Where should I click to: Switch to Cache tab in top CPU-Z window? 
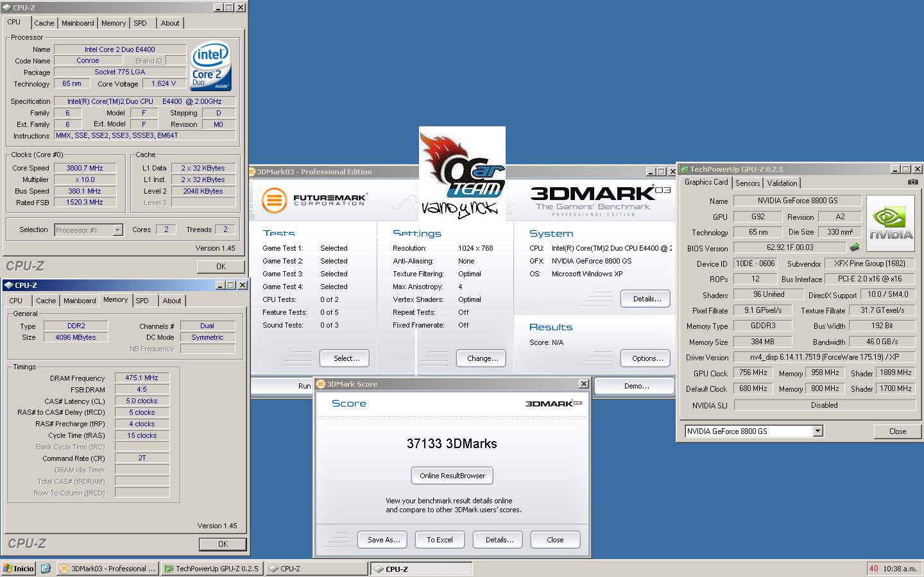pos(44,23)
